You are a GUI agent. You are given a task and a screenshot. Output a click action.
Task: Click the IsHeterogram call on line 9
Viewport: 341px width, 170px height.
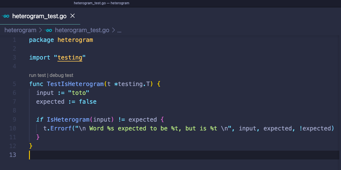click(68, 120)
